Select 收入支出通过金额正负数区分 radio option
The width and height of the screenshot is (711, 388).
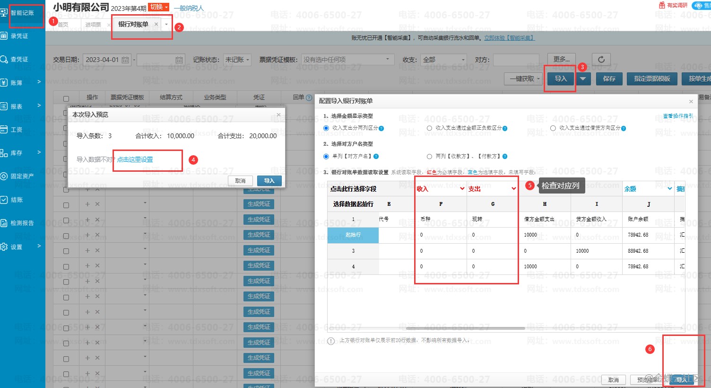[x=429, y=128]
